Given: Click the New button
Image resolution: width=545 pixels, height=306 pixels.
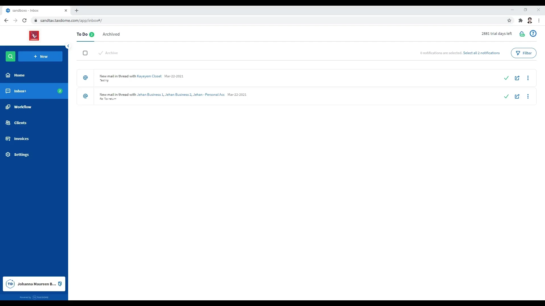Looking at the screenshot, I should pos(40,56).
